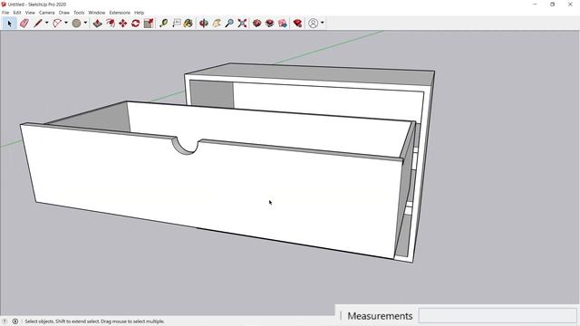The image size is (580, 326).
Task: Click the Measurements input box
Action: click(x=498, y=316)
